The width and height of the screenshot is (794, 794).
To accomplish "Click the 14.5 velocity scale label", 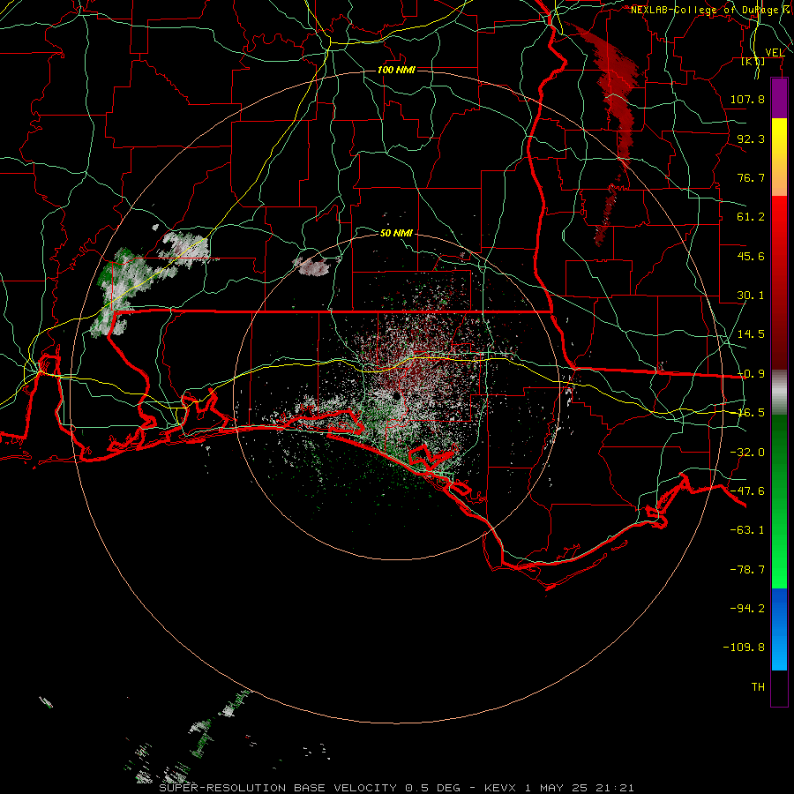I will click(751, 334).
